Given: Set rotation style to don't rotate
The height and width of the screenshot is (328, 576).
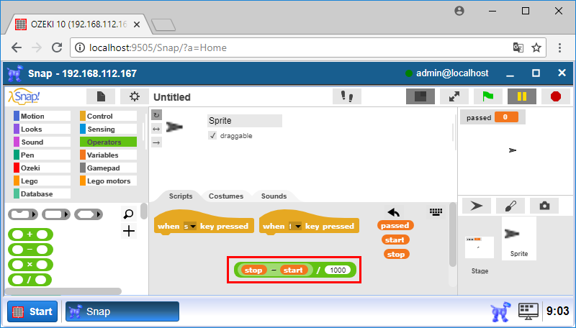Looking at the screenshot, I should click(156, 142).
